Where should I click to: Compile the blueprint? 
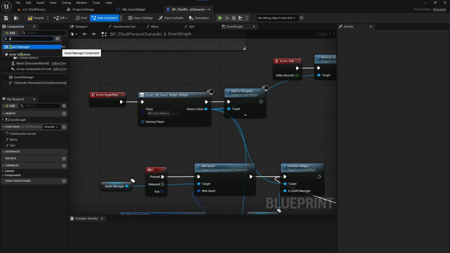pyautogui.click(x=36, y=18)
